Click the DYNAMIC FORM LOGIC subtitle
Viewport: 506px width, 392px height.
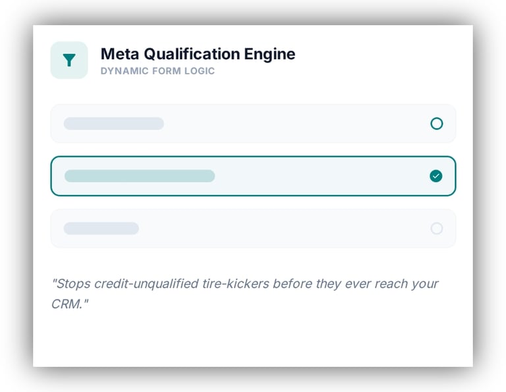(157, 71)
